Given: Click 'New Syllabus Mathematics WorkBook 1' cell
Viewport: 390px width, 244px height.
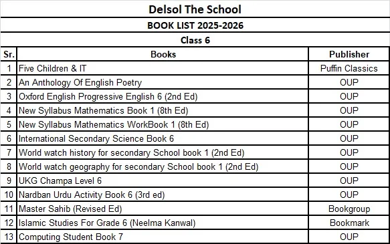Looking at the screenshot, I should [x=163, y=124].
